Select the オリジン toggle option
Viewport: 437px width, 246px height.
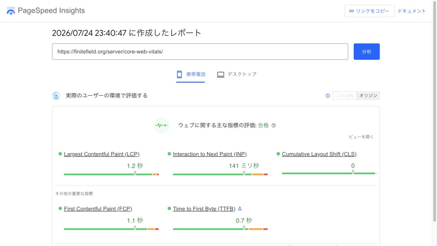[x=368, y=96]
